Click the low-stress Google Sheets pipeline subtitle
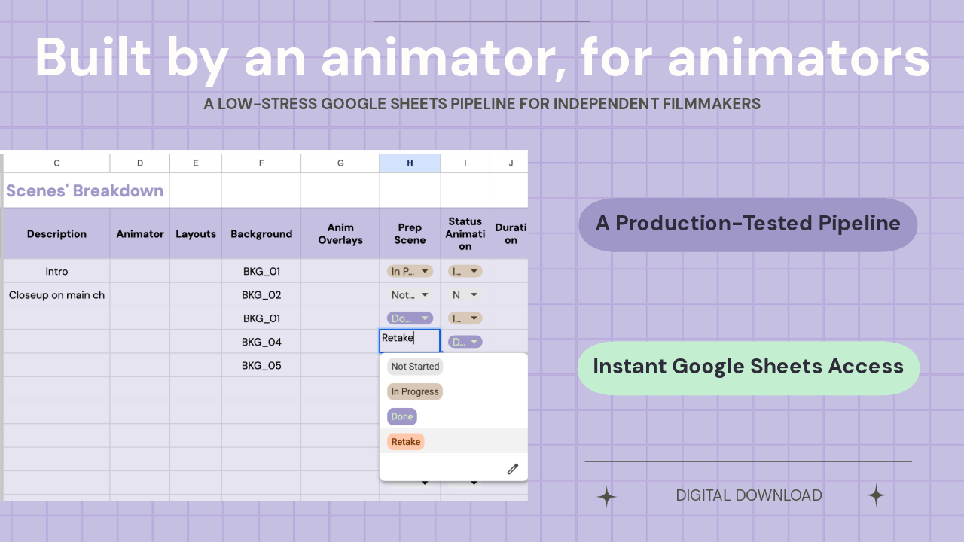 (x=482, y=104)
